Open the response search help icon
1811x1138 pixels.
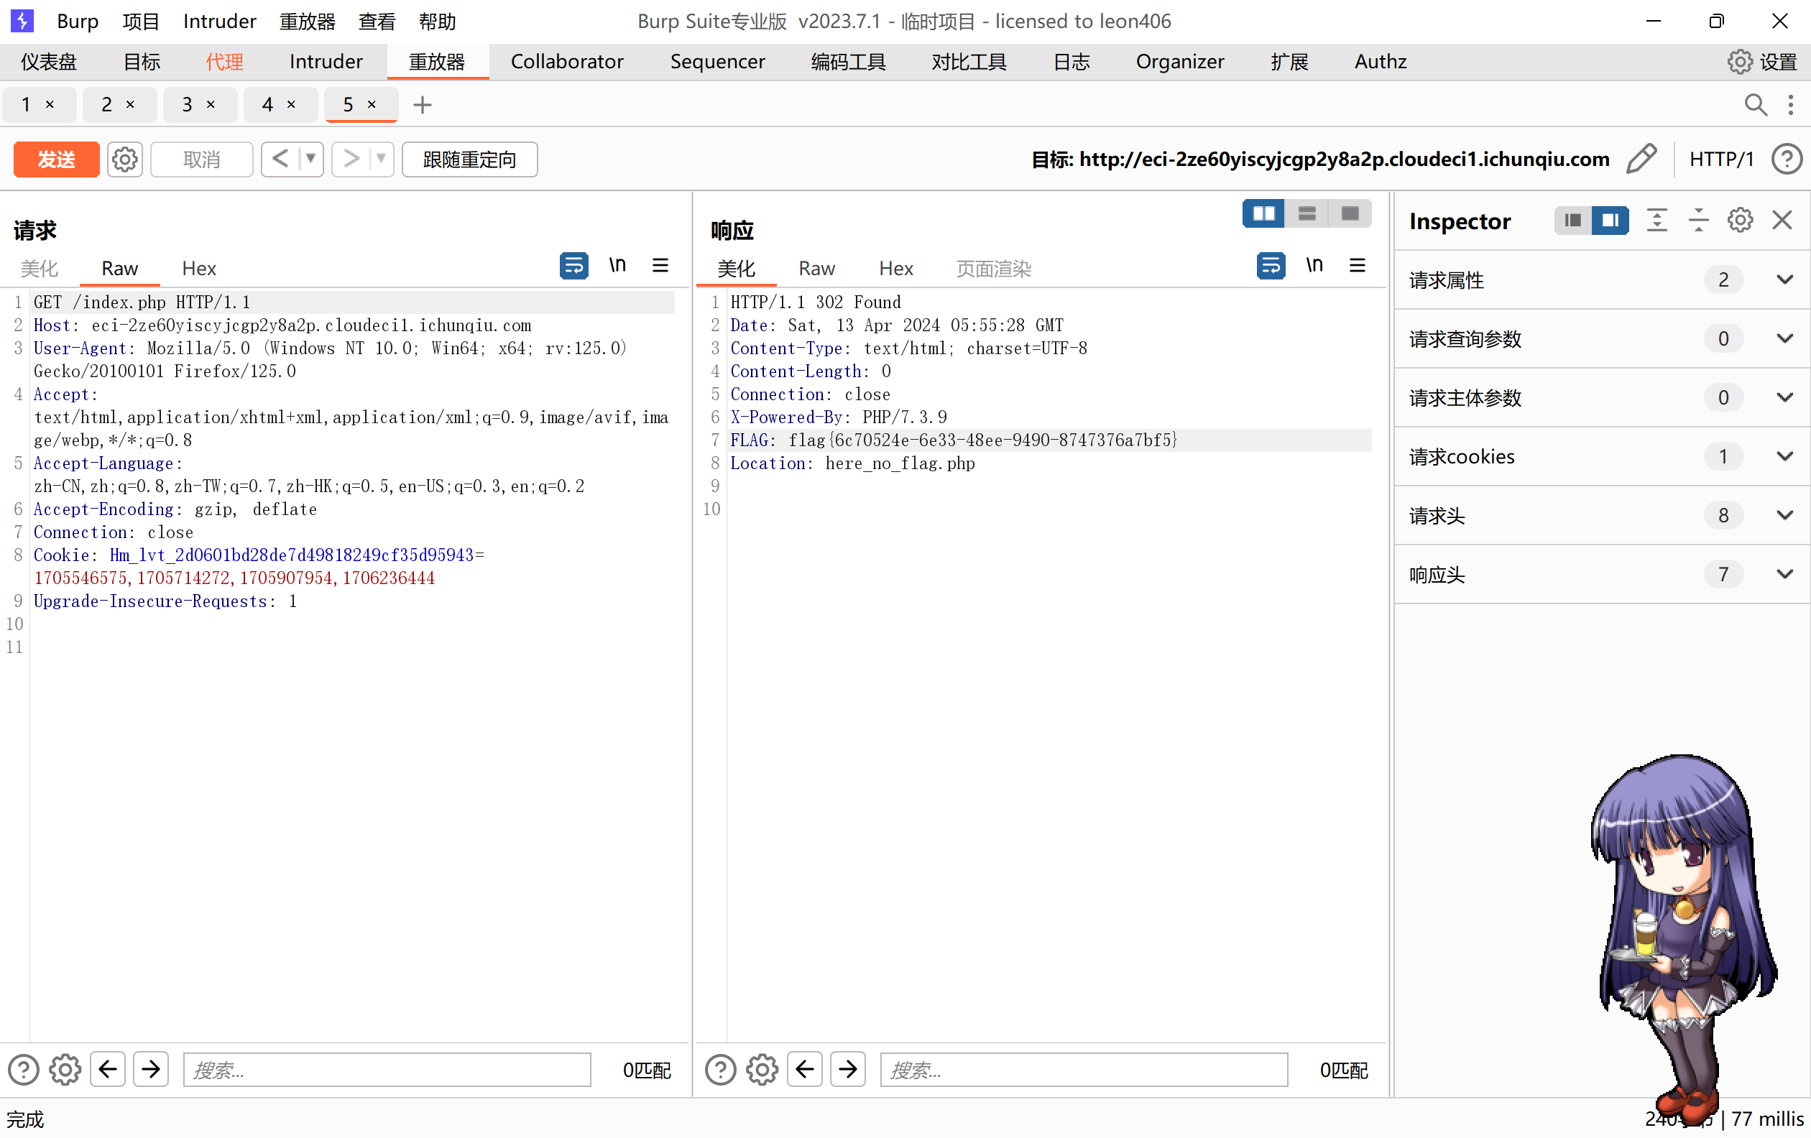[721, 1070]
